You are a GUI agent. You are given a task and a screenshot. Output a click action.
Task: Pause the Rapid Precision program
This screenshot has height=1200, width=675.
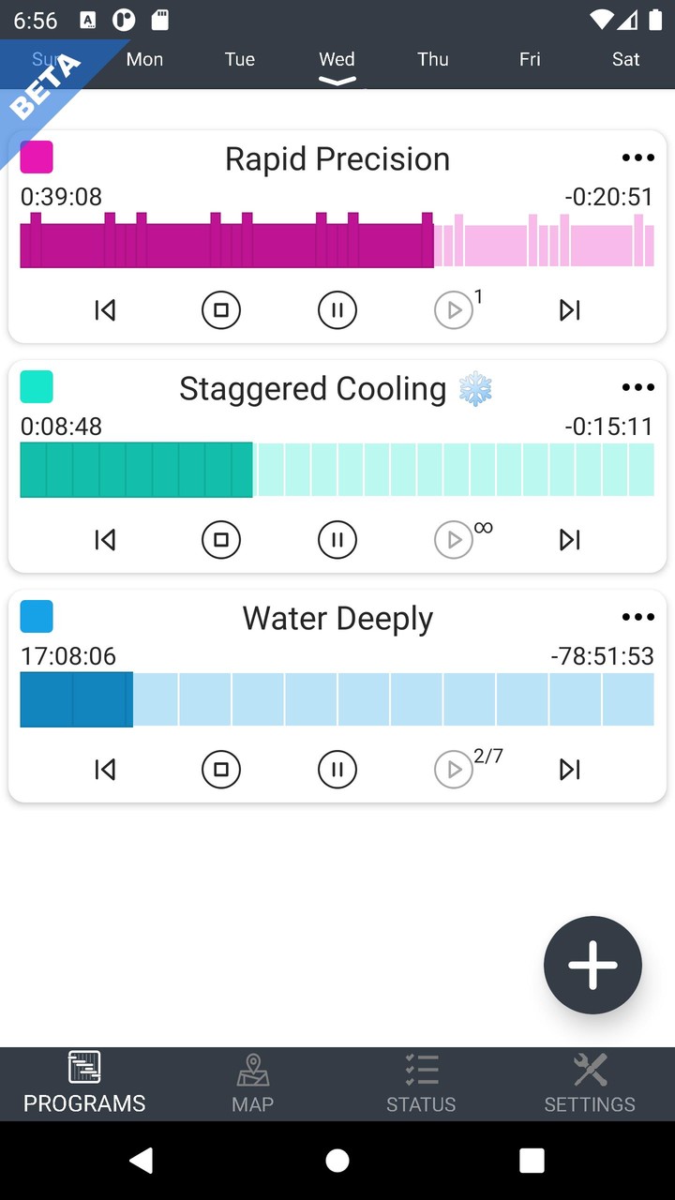pyautogui.click(x=337, y=309)
